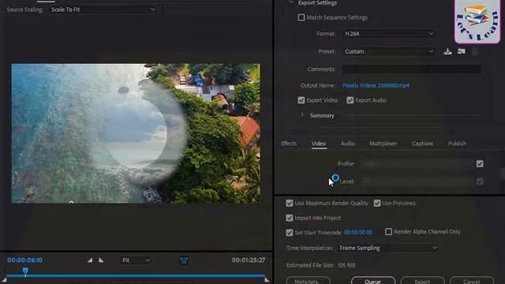The height and width of the screenshot is (284, 505).
Task: Open Time Interpolation Frame Sampling dropdown
Action: pyautogui.click(x=388, y=248)
